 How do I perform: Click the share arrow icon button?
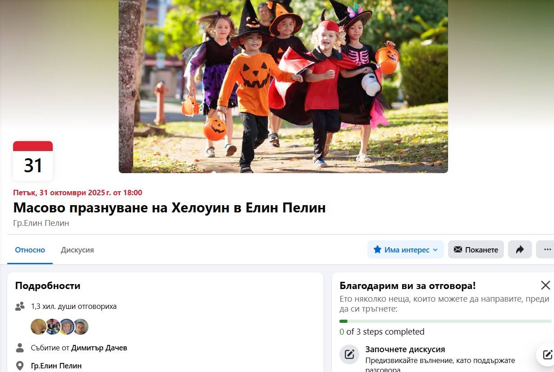(x=520, y=249)
